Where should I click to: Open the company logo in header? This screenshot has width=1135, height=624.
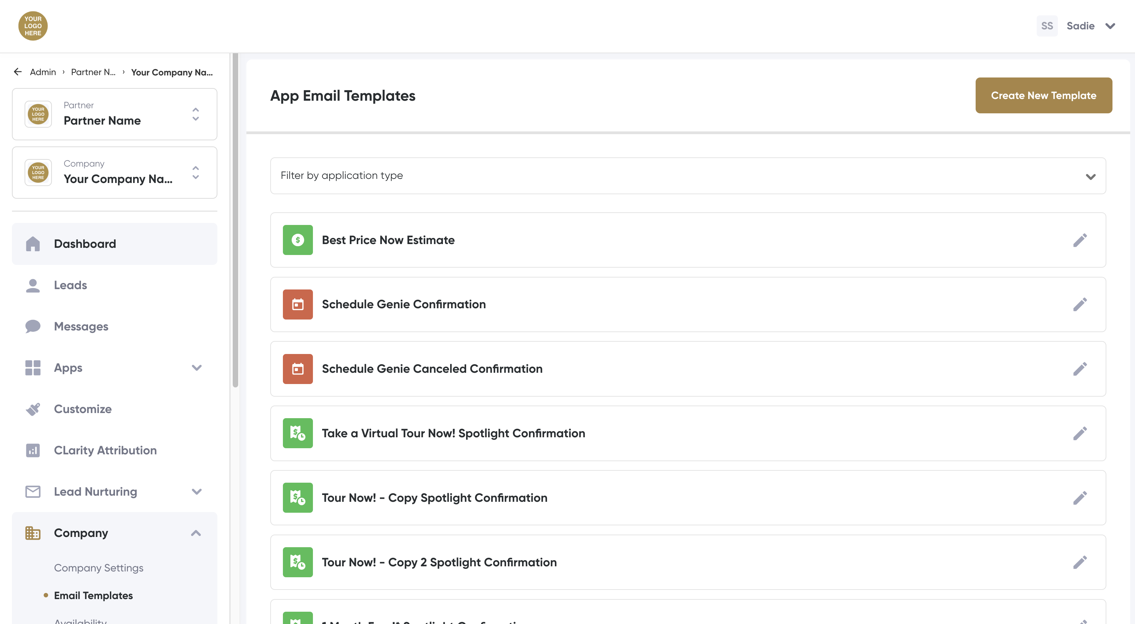(x=33, y=26)
